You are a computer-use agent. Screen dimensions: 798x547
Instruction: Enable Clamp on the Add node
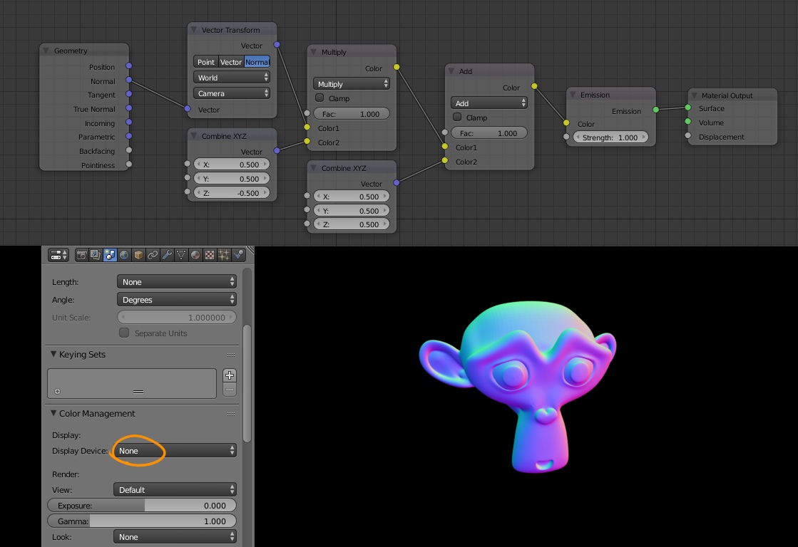[456, 118]
